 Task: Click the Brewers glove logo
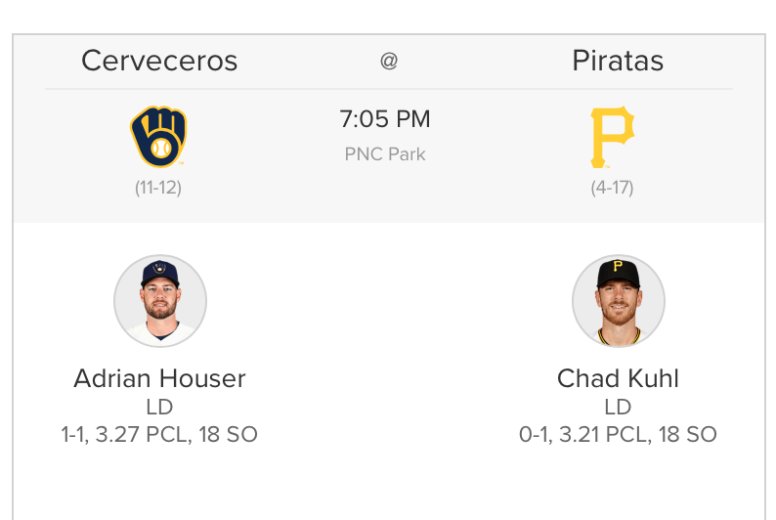click(158, 137)
